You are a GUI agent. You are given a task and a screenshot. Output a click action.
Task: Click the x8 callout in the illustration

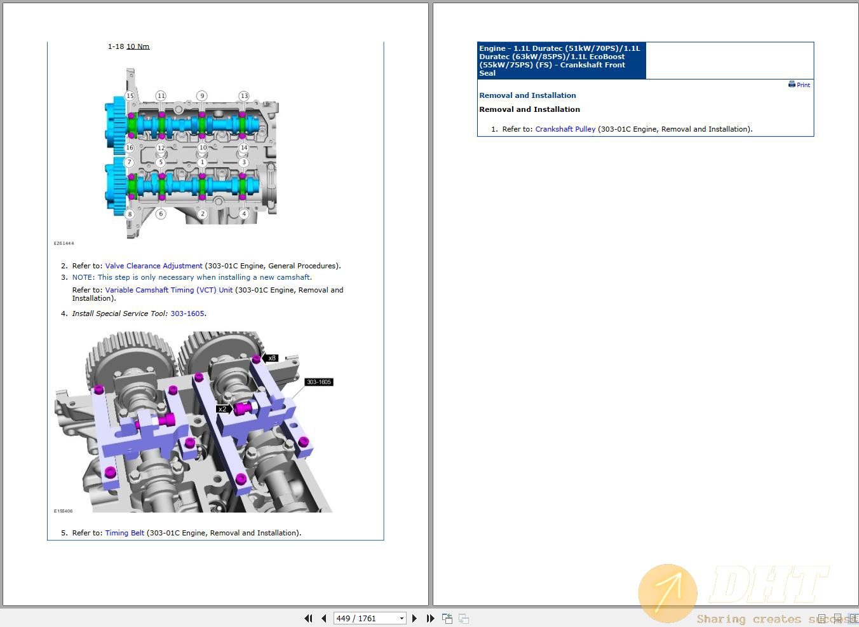pos(271,358)
